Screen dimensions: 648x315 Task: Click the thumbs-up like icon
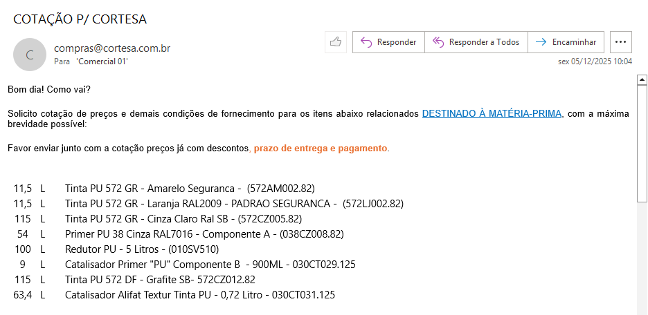pos(336,42)
